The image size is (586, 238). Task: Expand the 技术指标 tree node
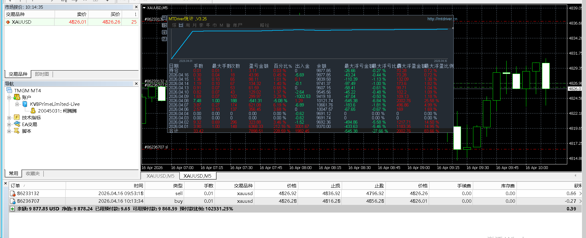[9, 118]
